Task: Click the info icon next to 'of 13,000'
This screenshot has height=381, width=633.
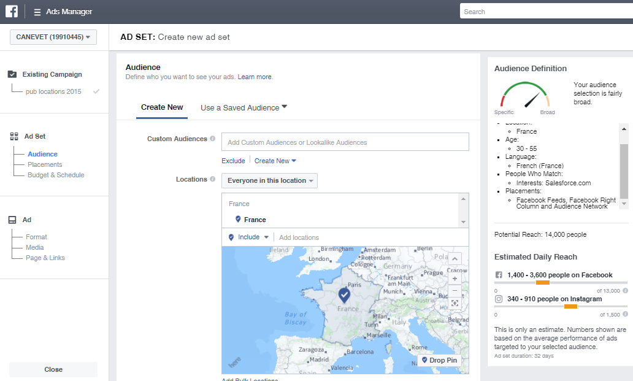Action: (x=625, y=291)
